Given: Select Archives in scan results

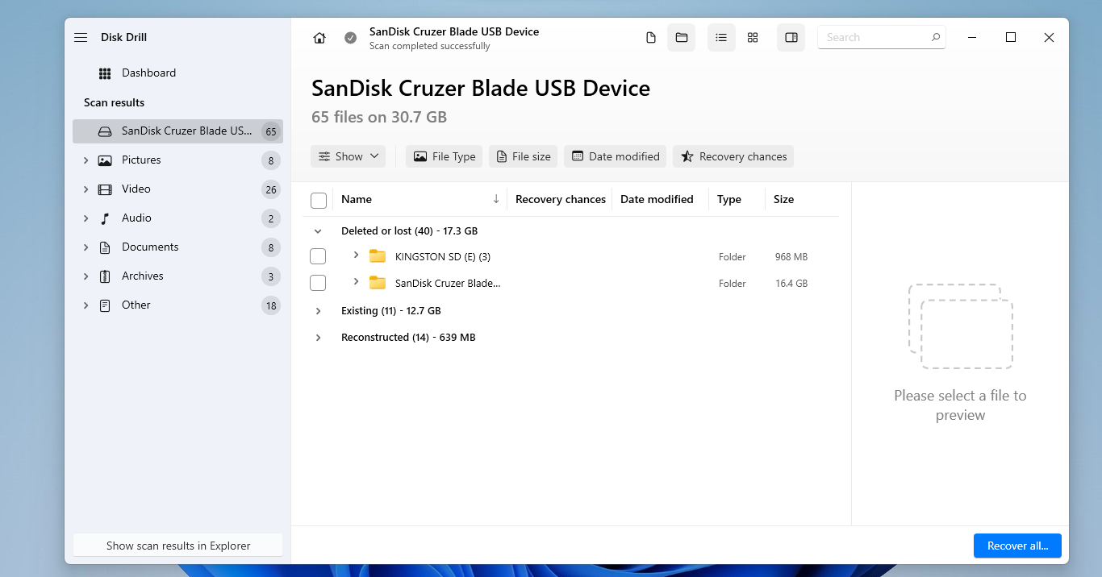Looking at the screenshot, I should (177, 276).
